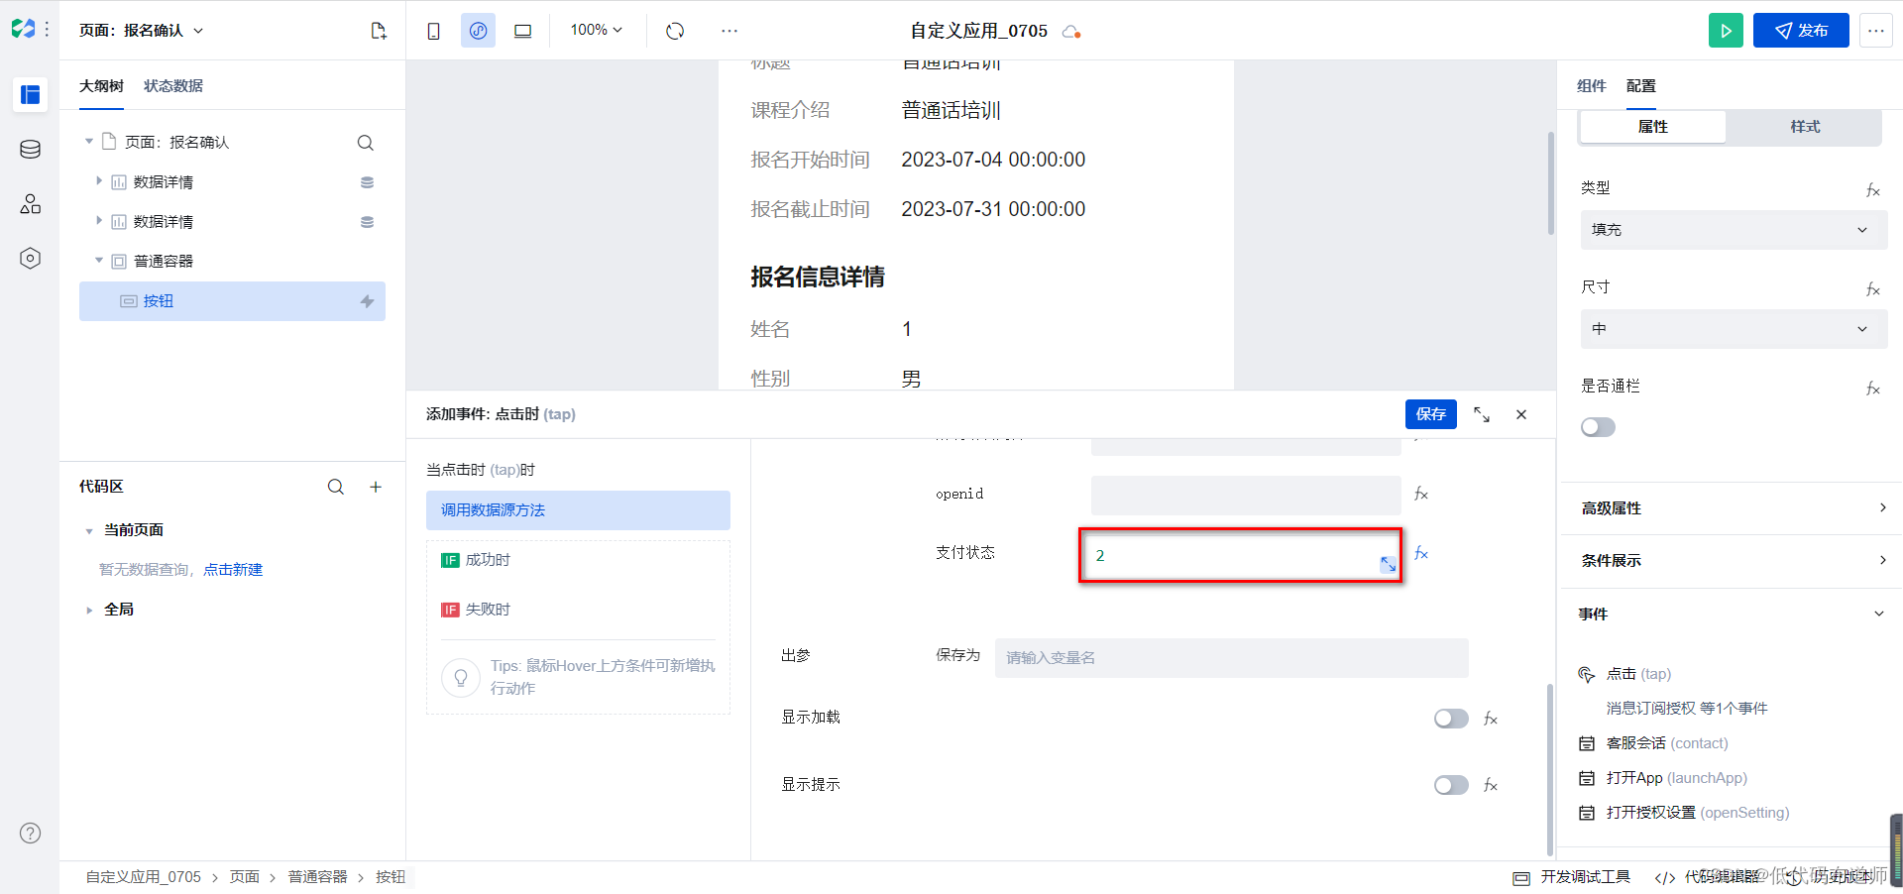
Task: Click the fx icon next to 显示加载
Action: 1491,719
